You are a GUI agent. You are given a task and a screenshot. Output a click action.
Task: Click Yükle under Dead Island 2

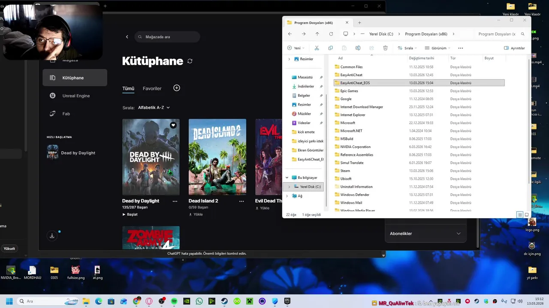point(196,214)
